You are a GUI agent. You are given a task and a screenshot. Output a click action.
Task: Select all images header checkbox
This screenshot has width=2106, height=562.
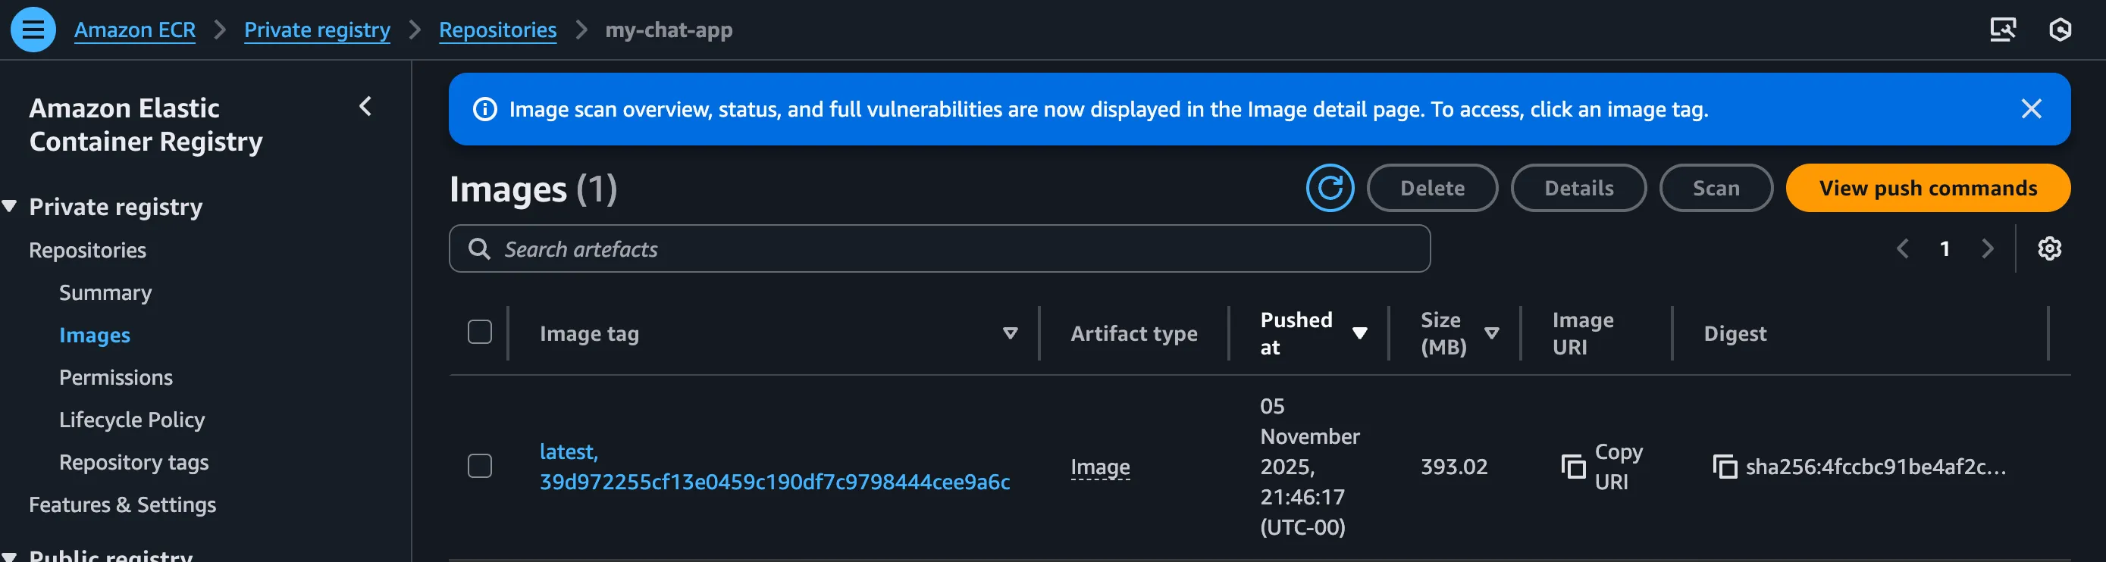[480, 333]
